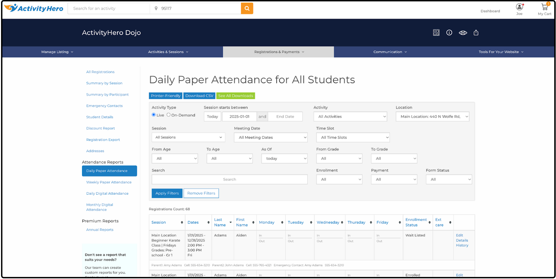The image size is (556, 279).
Task: Open the Joe user profile icon
Action: tap(520, 7)
